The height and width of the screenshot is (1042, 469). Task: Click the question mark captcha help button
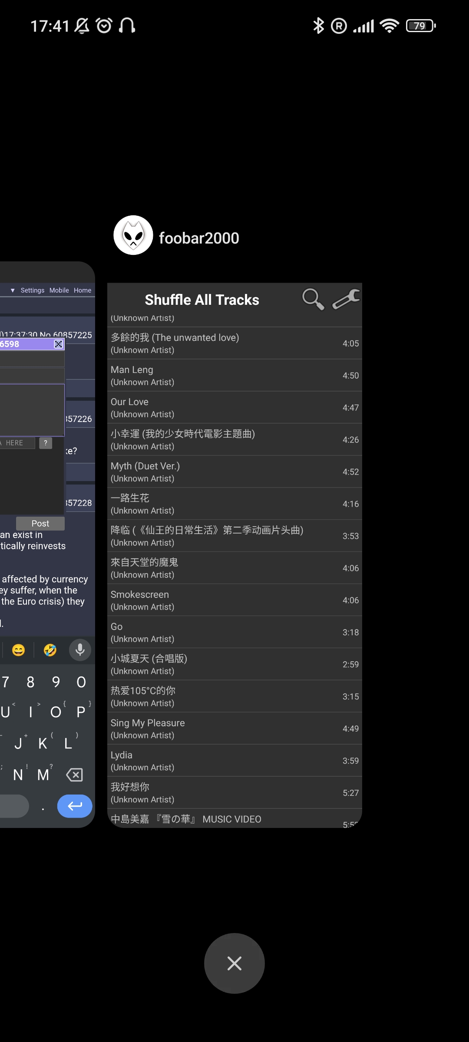click(x=46, y=443)
